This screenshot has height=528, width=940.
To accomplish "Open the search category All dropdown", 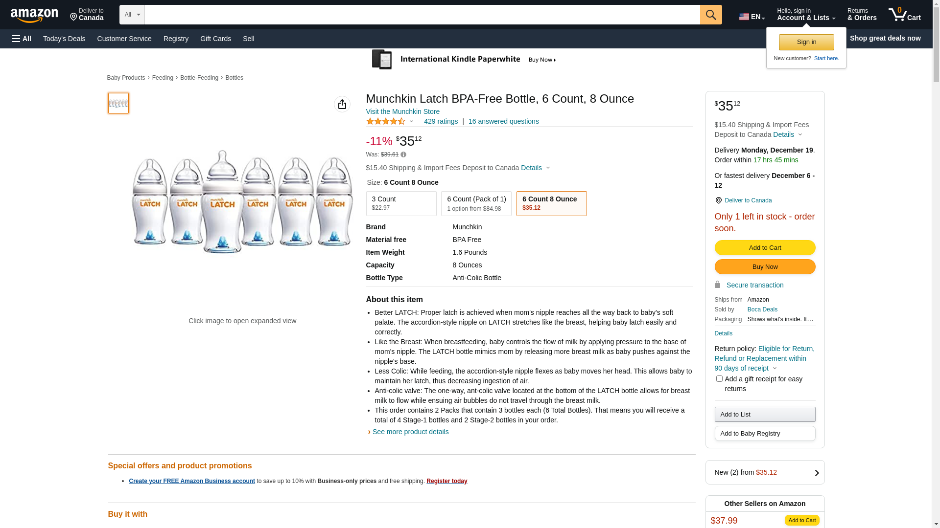I will tap(132, 15).
